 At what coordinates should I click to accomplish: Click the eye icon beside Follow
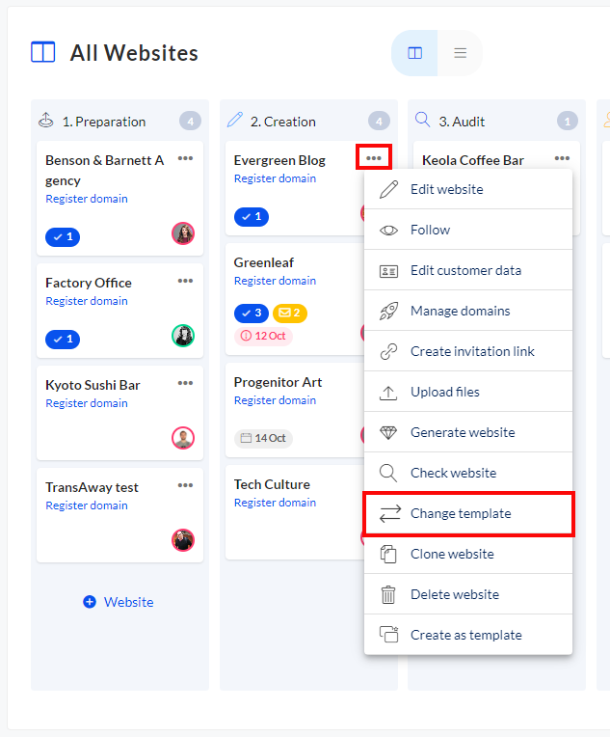coord(388,230)
